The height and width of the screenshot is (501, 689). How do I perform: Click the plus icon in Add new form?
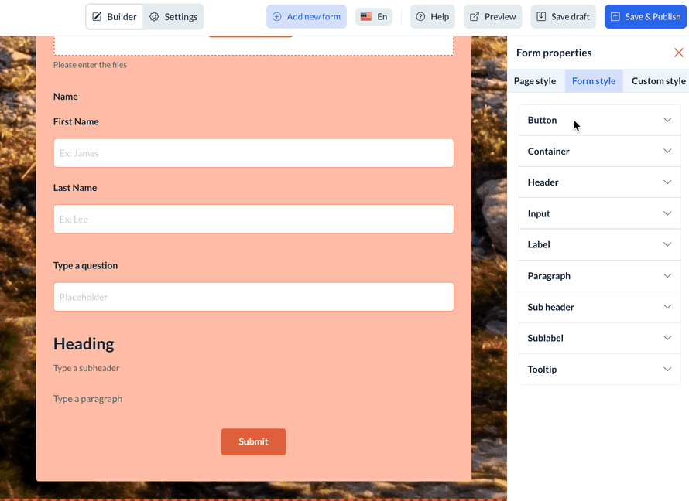[x=277, y=17]
